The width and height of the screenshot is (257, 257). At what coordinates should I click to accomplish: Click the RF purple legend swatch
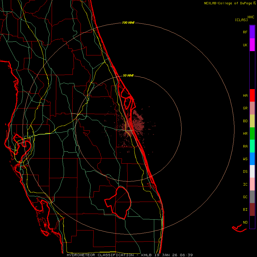pyautogui.click(x=252, y=32)
